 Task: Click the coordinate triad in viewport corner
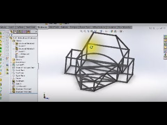(x=46, y=96)
